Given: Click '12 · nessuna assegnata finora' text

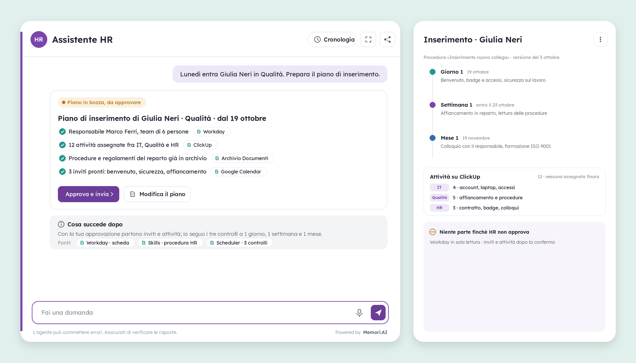Looking at the screenshot, I should 568,177.
